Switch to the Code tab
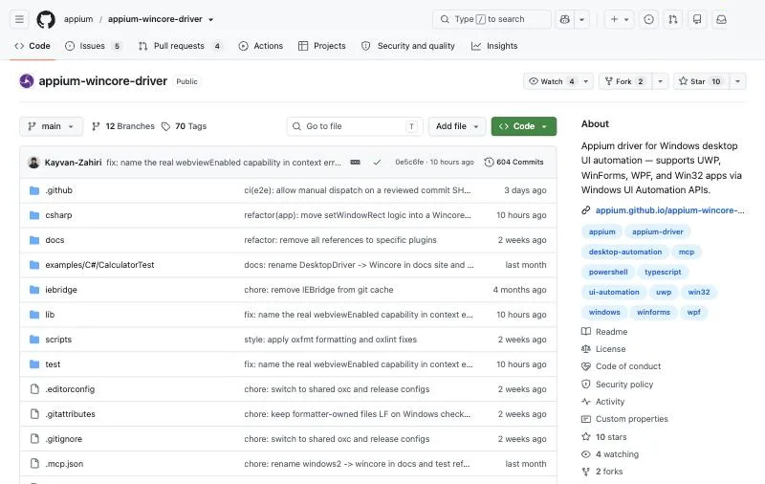Viewport: 765px width, 484px height. [x=33, y=46]
